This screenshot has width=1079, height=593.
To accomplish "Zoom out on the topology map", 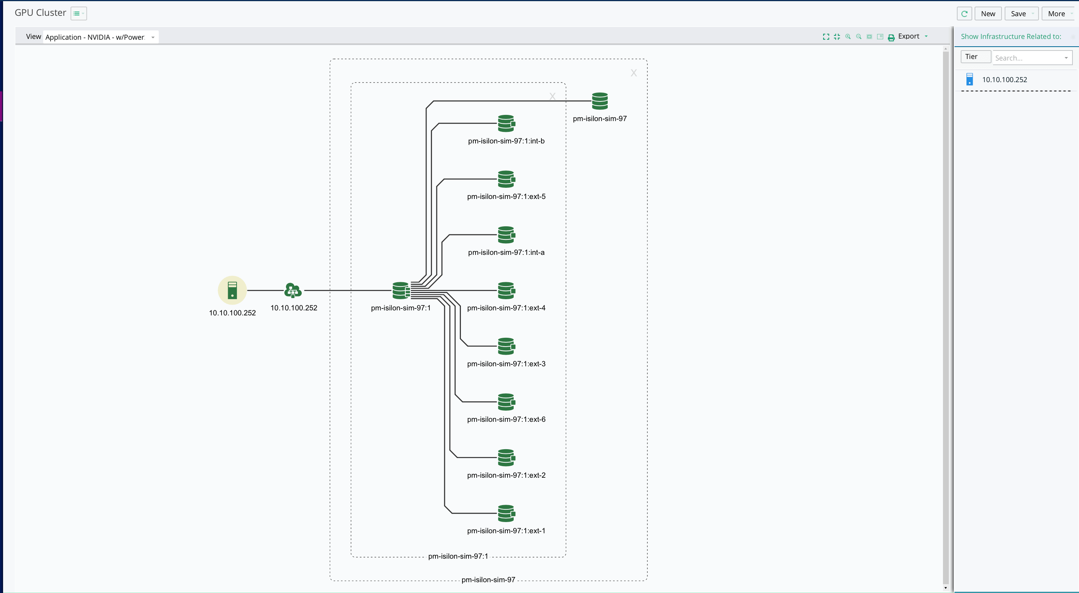I will pyautogui.click(x=859, y=37).
